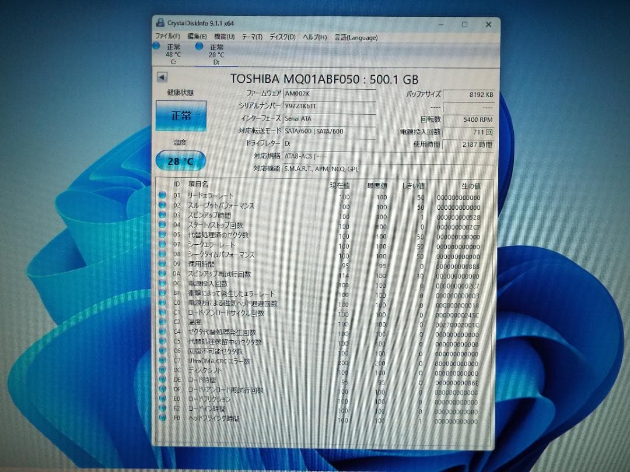Open the 編集 menu
630x472 pixels.
coord(197,36)
